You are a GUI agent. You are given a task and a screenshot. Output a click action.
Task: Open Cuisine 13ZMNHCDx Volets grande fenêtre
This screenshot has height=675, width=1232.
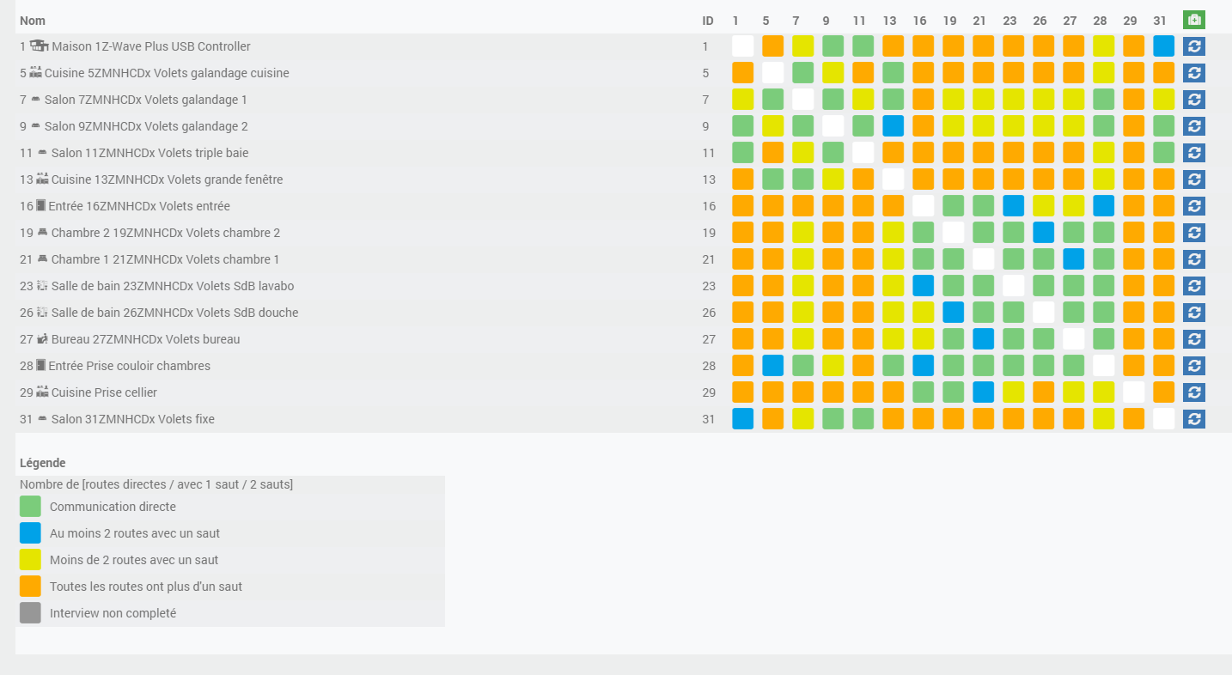click(x=167, y=179)
